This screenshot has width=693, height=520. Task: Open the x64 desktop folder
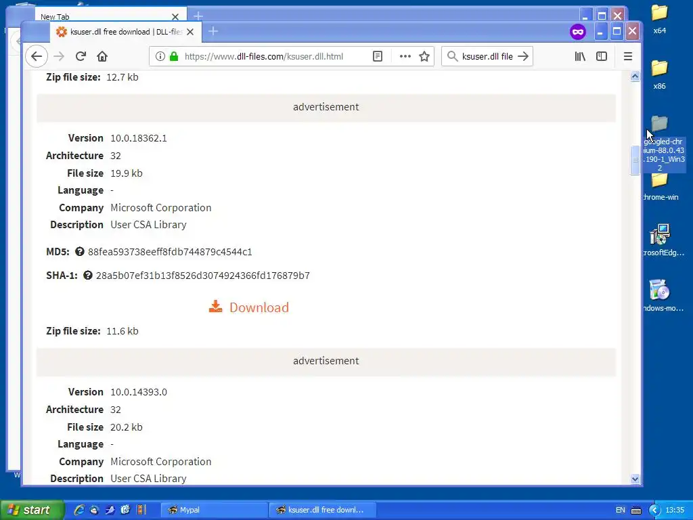click(x=659, y=18)
